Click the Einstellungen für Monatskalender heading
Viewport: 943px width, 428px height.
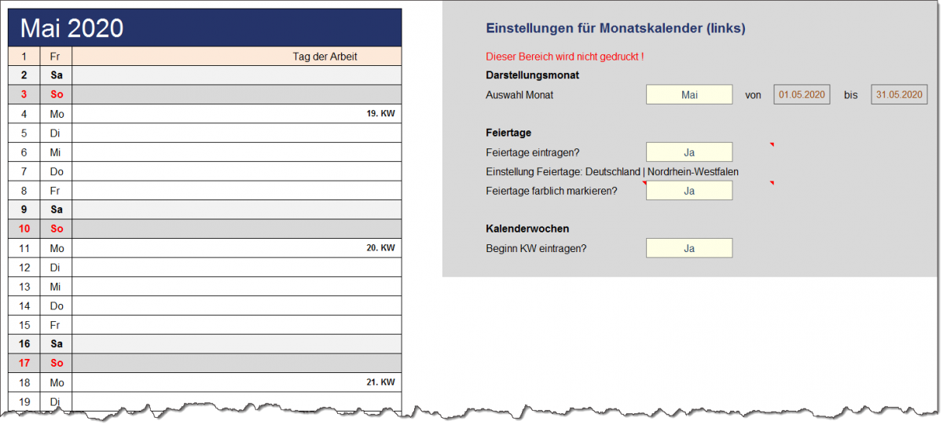(x=615, y=28)
